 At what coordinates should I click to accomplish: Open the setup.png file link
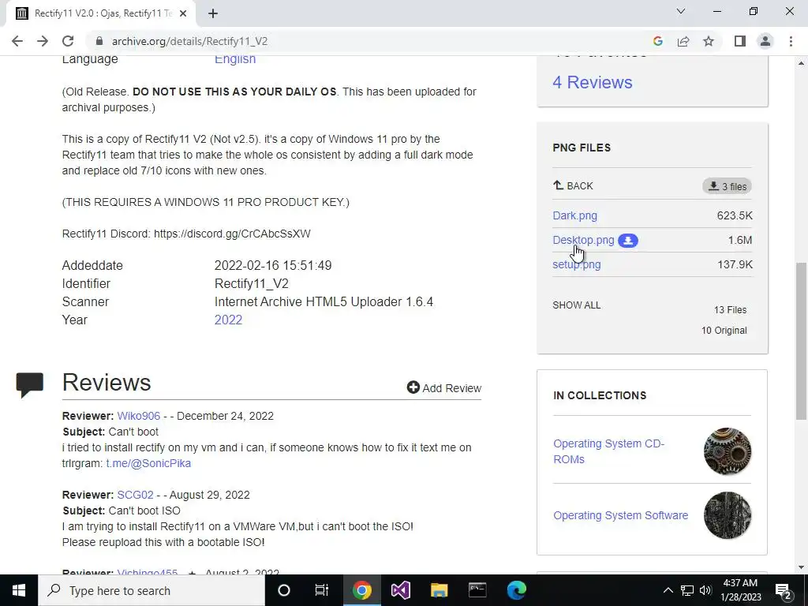tap(577, 265)
